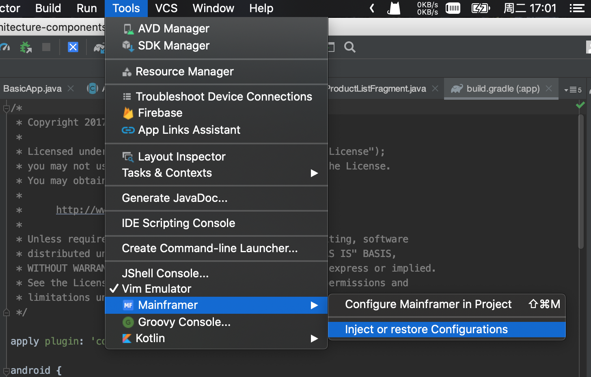Switch to the BasicApp.java tab

point(32,89)
